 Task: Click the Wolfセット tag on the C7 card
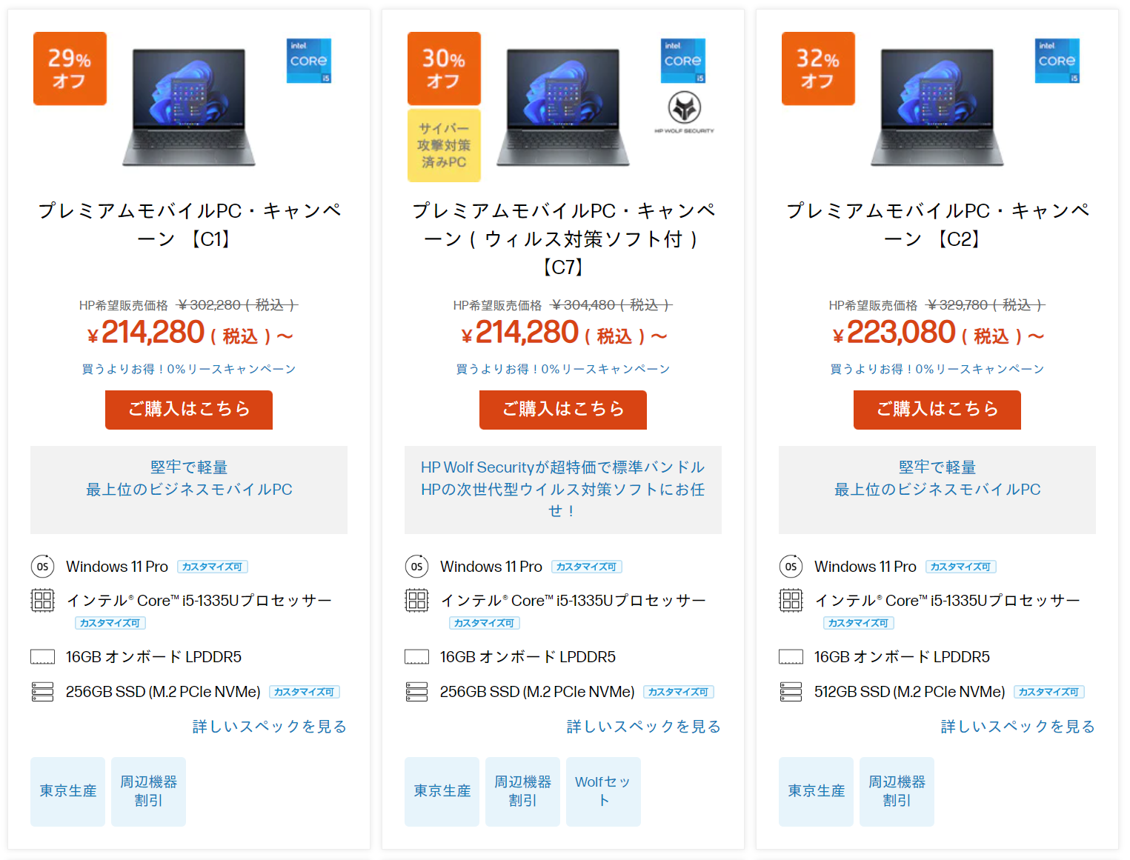tap(603, 791)
